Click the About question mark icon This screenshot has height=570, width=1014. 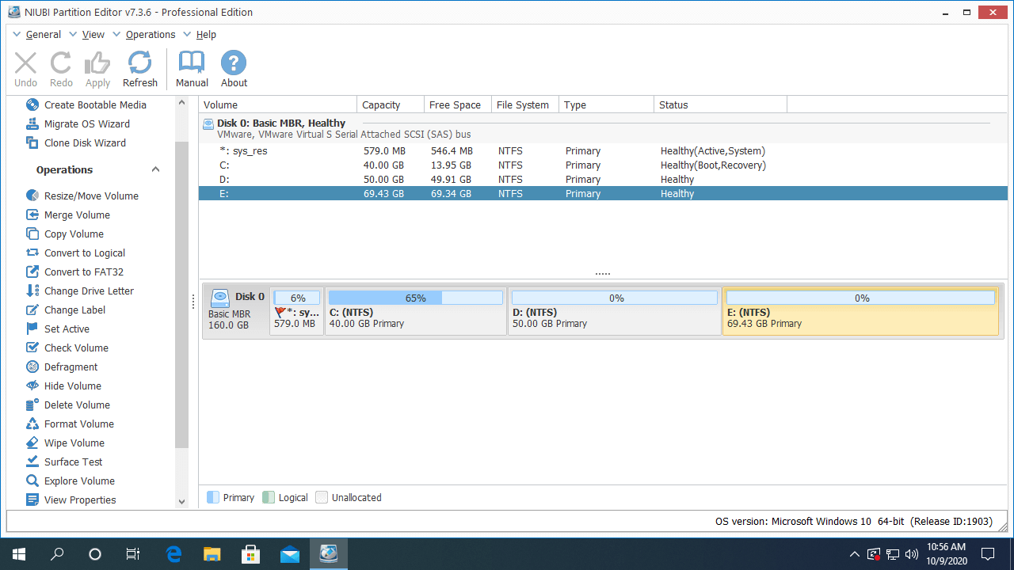pyautogui.click(x=234, y=63)
